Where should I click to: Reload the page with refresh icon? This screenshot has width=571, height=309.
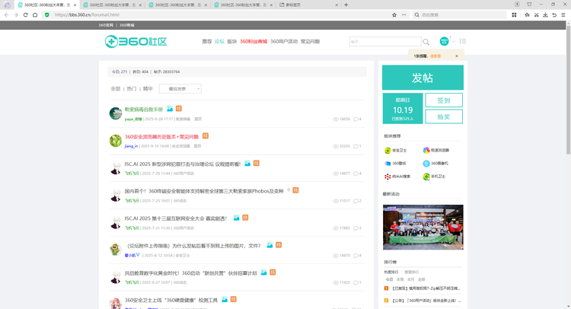25,15
